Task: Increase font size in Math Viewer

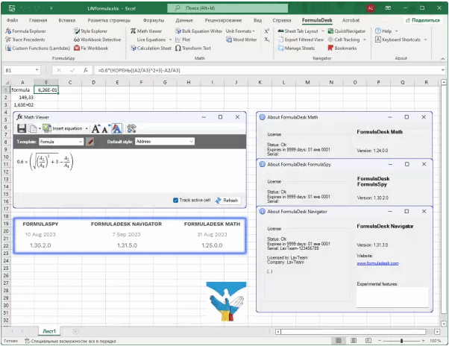Action: pyautogui.click(x=96, y=128)
